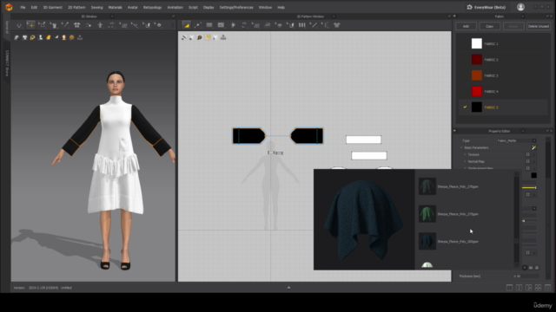Choose the filled rectangle tool in 2D toolbar
This screenshot has height=312, width=556.
209,25
